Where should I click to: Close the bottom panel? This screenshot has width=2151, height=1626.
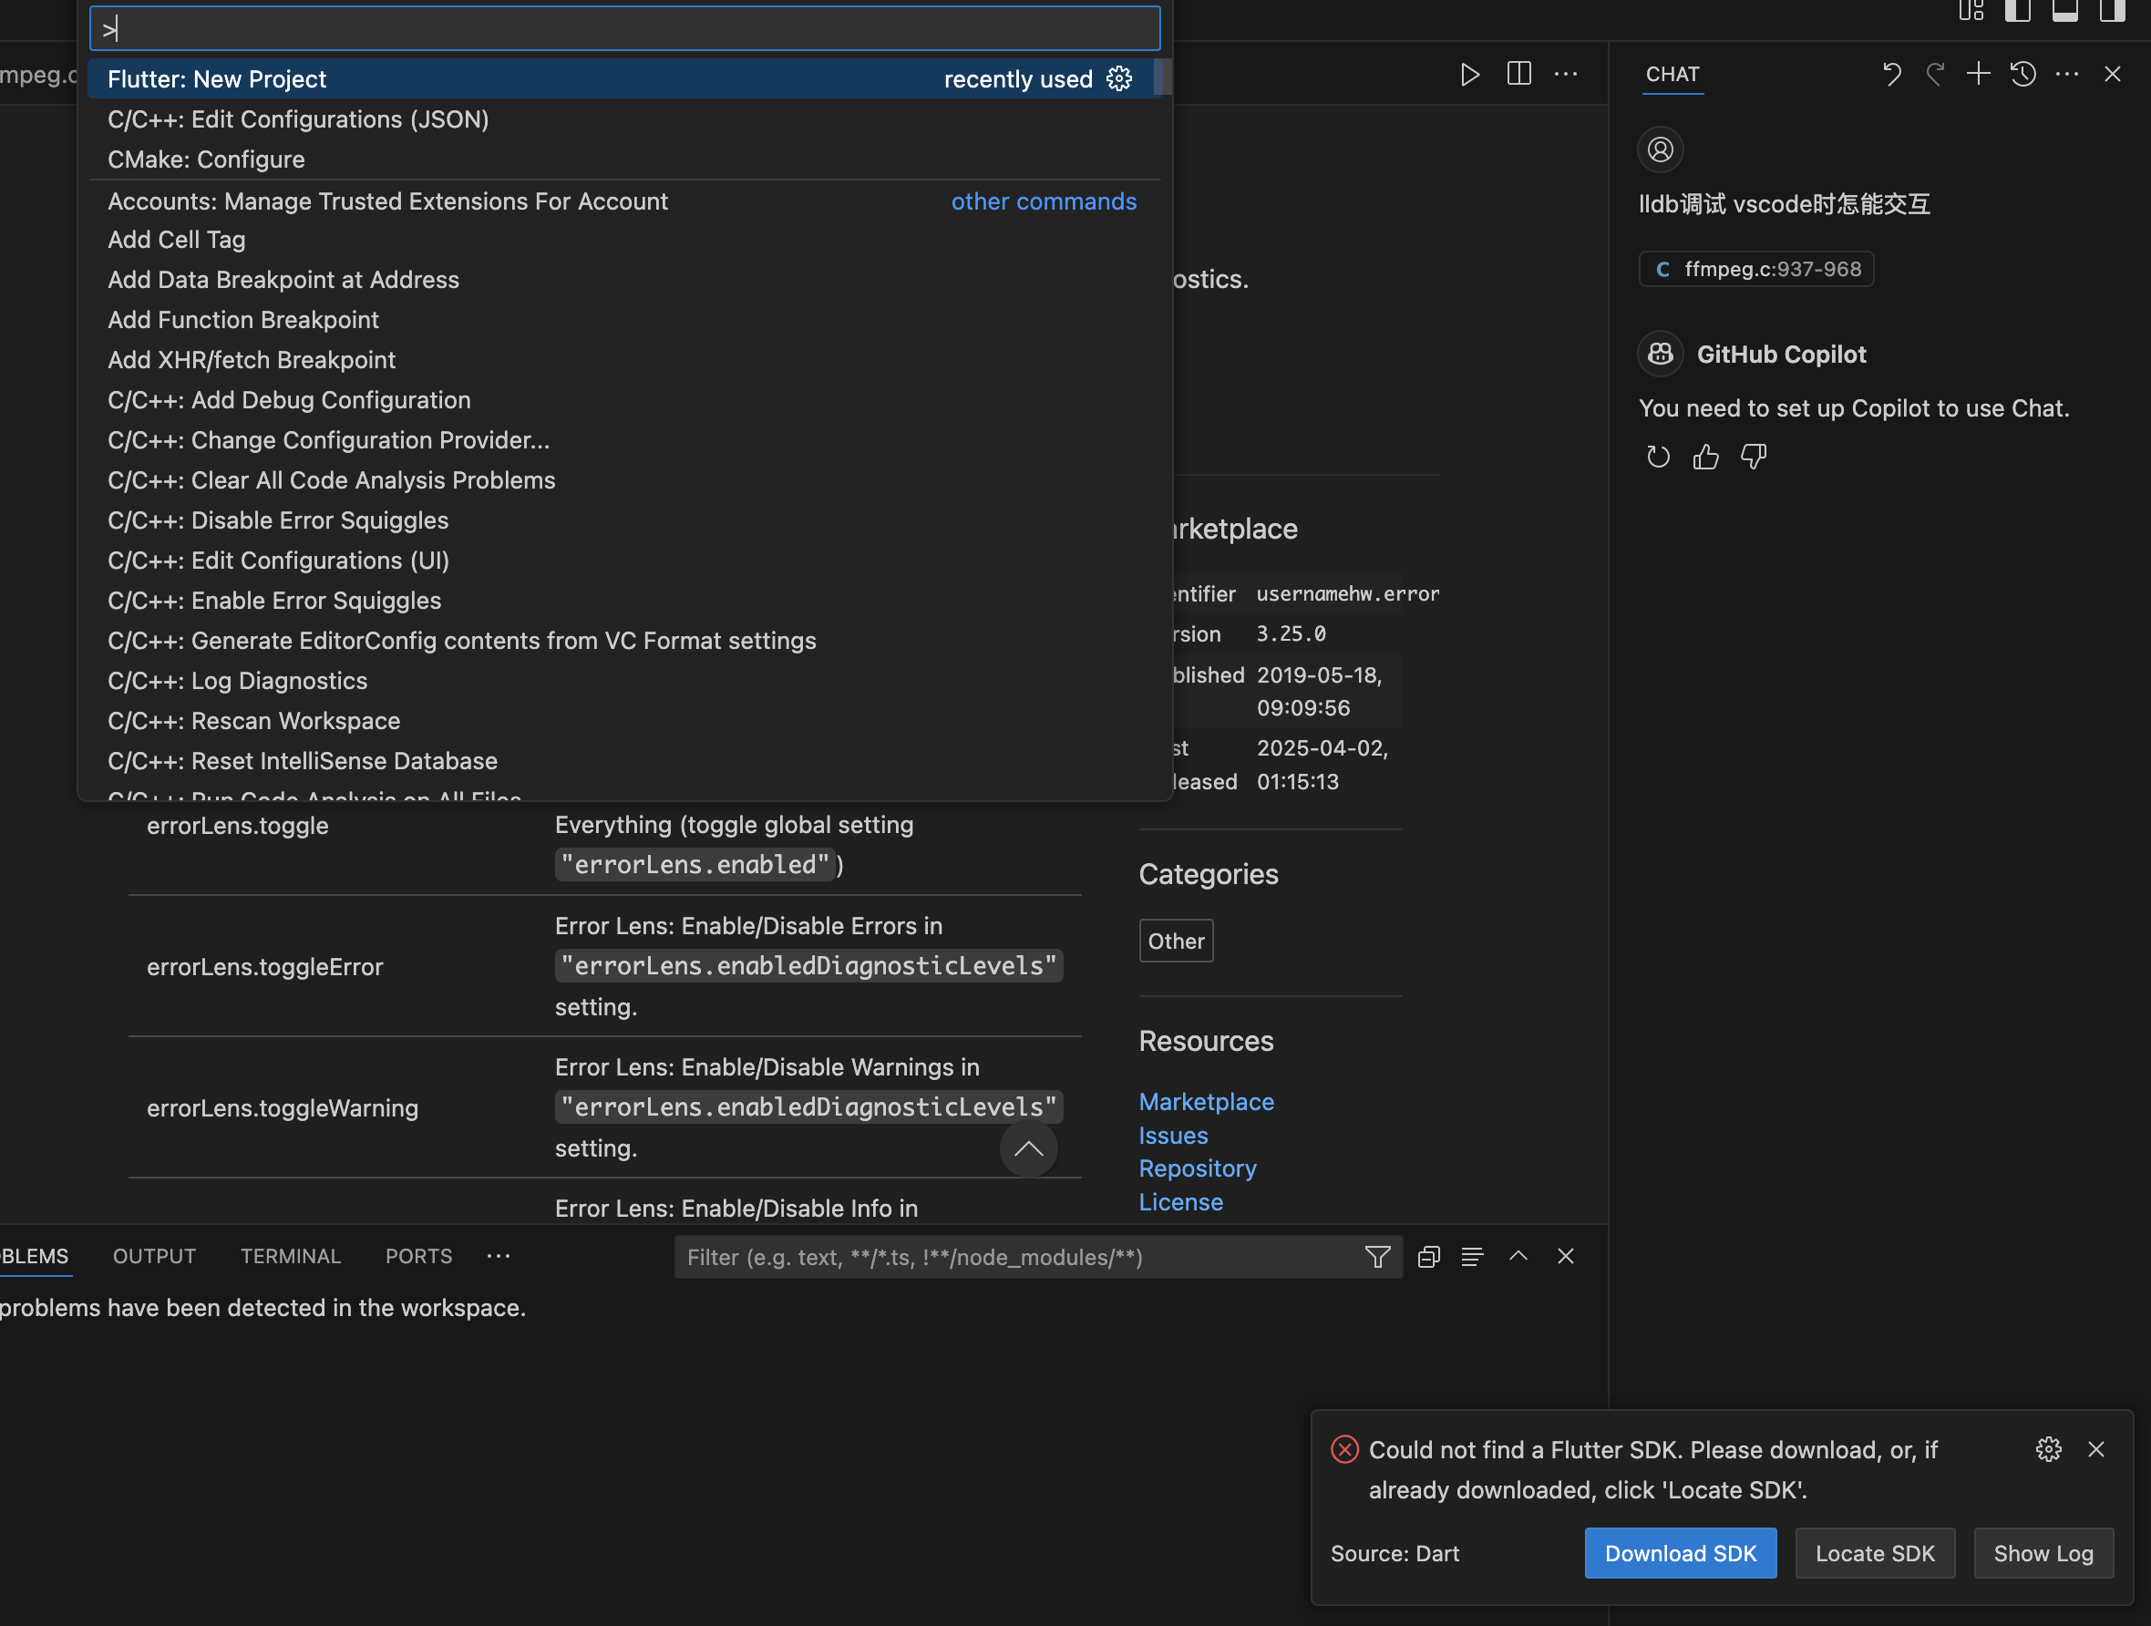(x=1565, y=1257)
